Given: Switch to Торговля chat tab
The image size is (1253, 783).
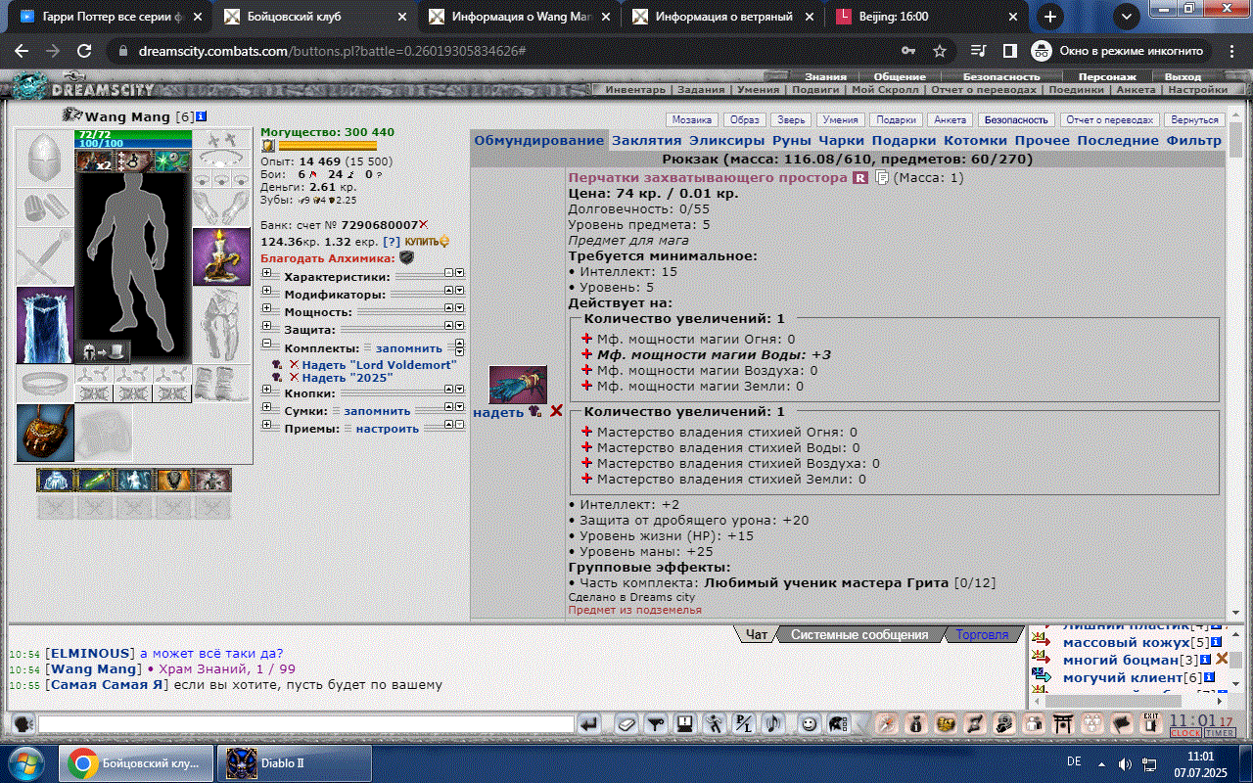Looking at the screenshot, I should pos(983,634).
